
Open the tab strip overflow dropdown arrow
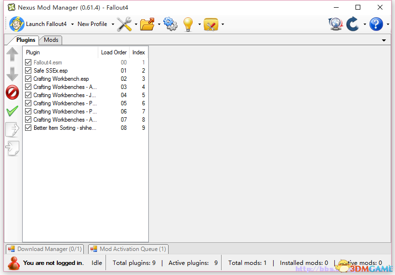384,40
